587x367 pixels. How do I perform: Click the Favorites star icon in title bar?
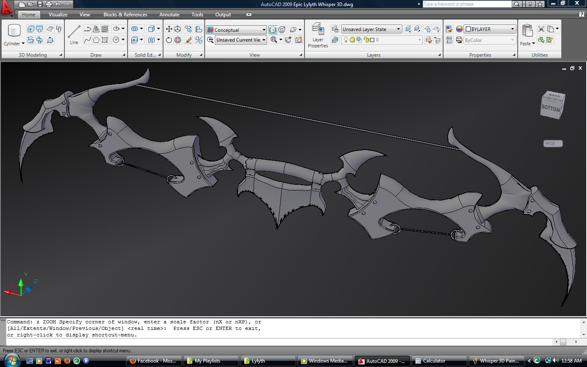click(540, 4)
